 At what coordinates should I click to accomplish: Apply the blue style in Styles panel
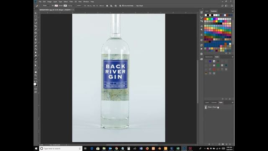[210, 61]
